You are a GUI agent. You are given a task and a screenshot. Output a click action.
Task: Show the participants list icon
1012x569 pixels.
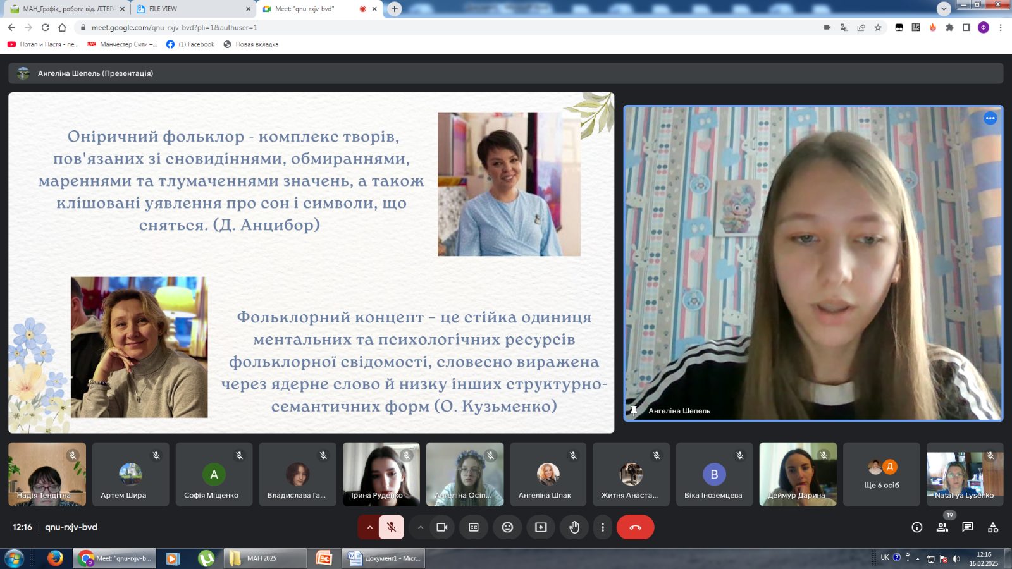942,527
